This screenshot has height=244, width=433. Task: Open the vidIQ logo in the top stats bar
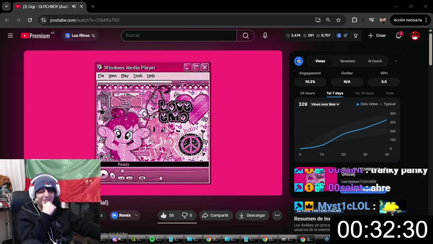point(339,36)
